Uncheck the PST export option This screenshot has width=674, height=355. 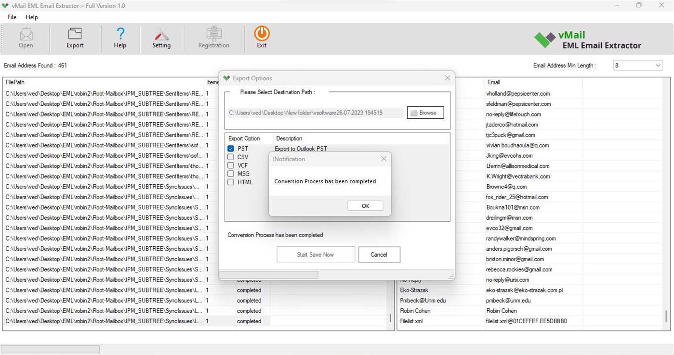click(x=230, y=148)
